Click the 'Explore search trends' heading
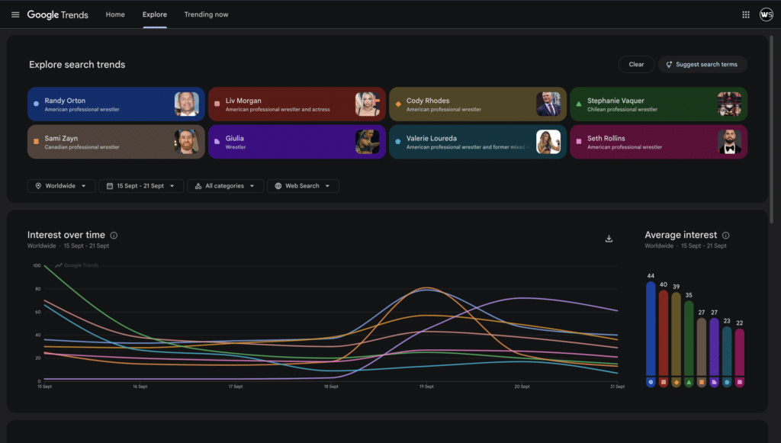 77,65
